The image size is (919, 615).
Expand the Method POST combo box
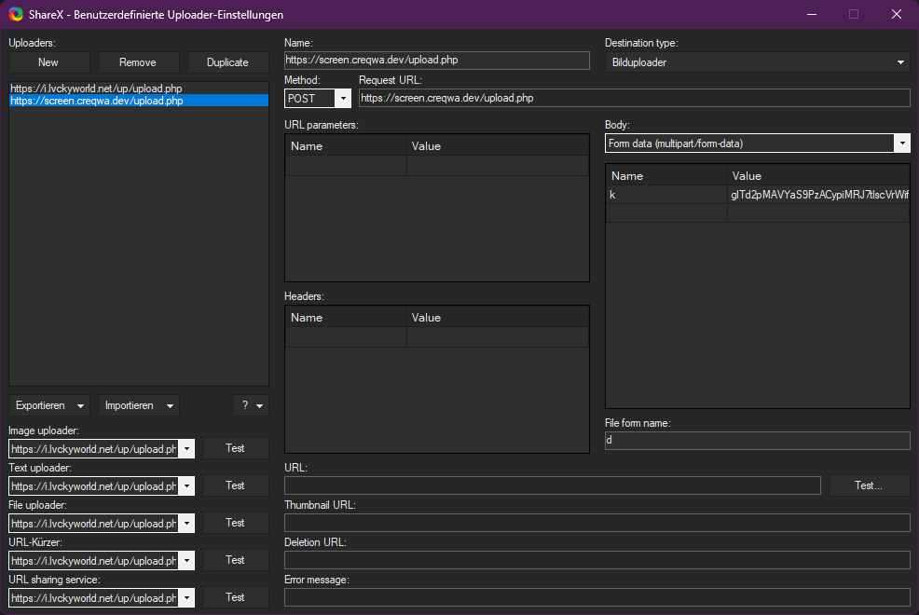(x=342, y=98)
